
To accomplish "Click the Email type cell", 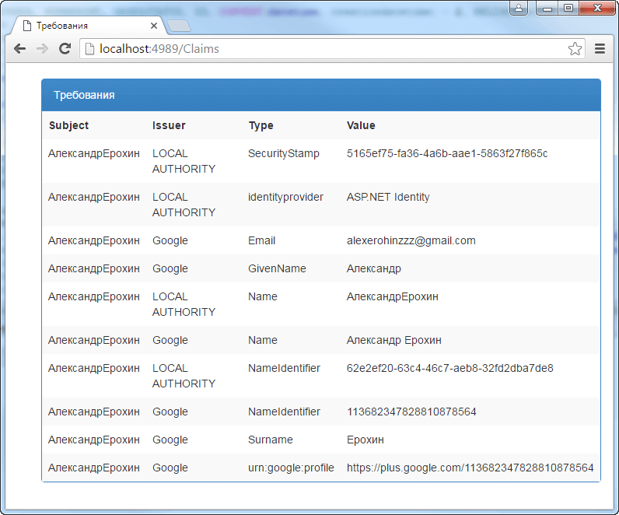I will tap(261, 240).
